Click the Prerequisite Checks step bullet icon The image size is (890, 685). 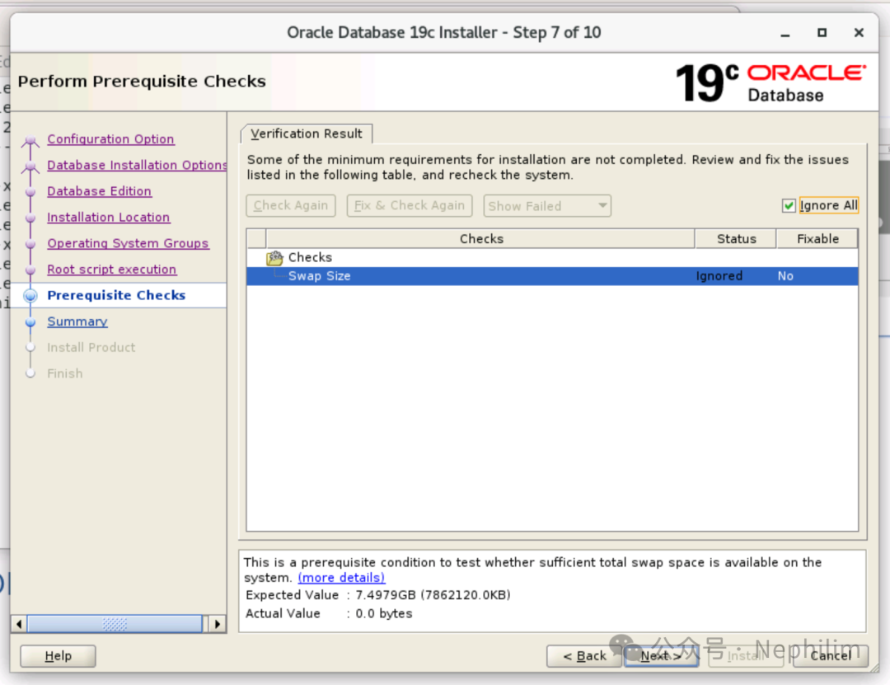tap(30, 295)
